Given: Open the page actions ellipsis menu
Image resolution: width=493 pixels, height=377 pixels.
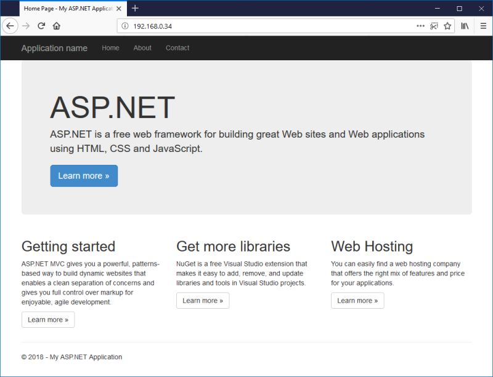Looking at the screenshot, I should click(x=419, y=26).
